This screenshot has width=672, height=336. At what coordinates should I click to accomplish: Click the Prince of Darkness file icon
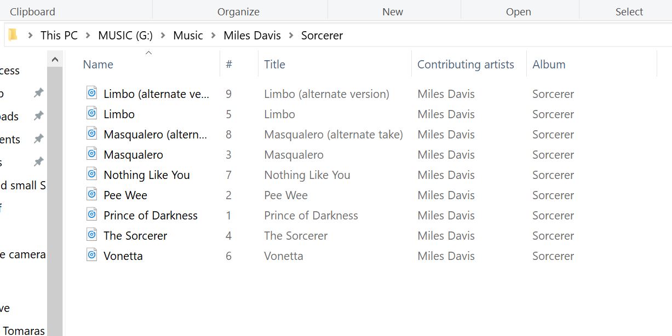[92, 215]
